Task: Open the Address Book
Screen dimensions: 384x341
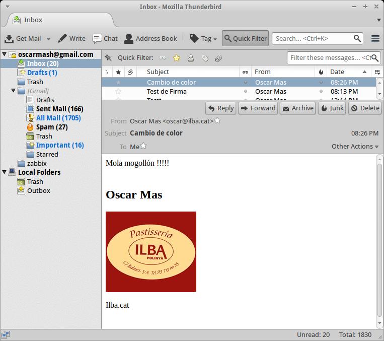Action: click(150, 38)
